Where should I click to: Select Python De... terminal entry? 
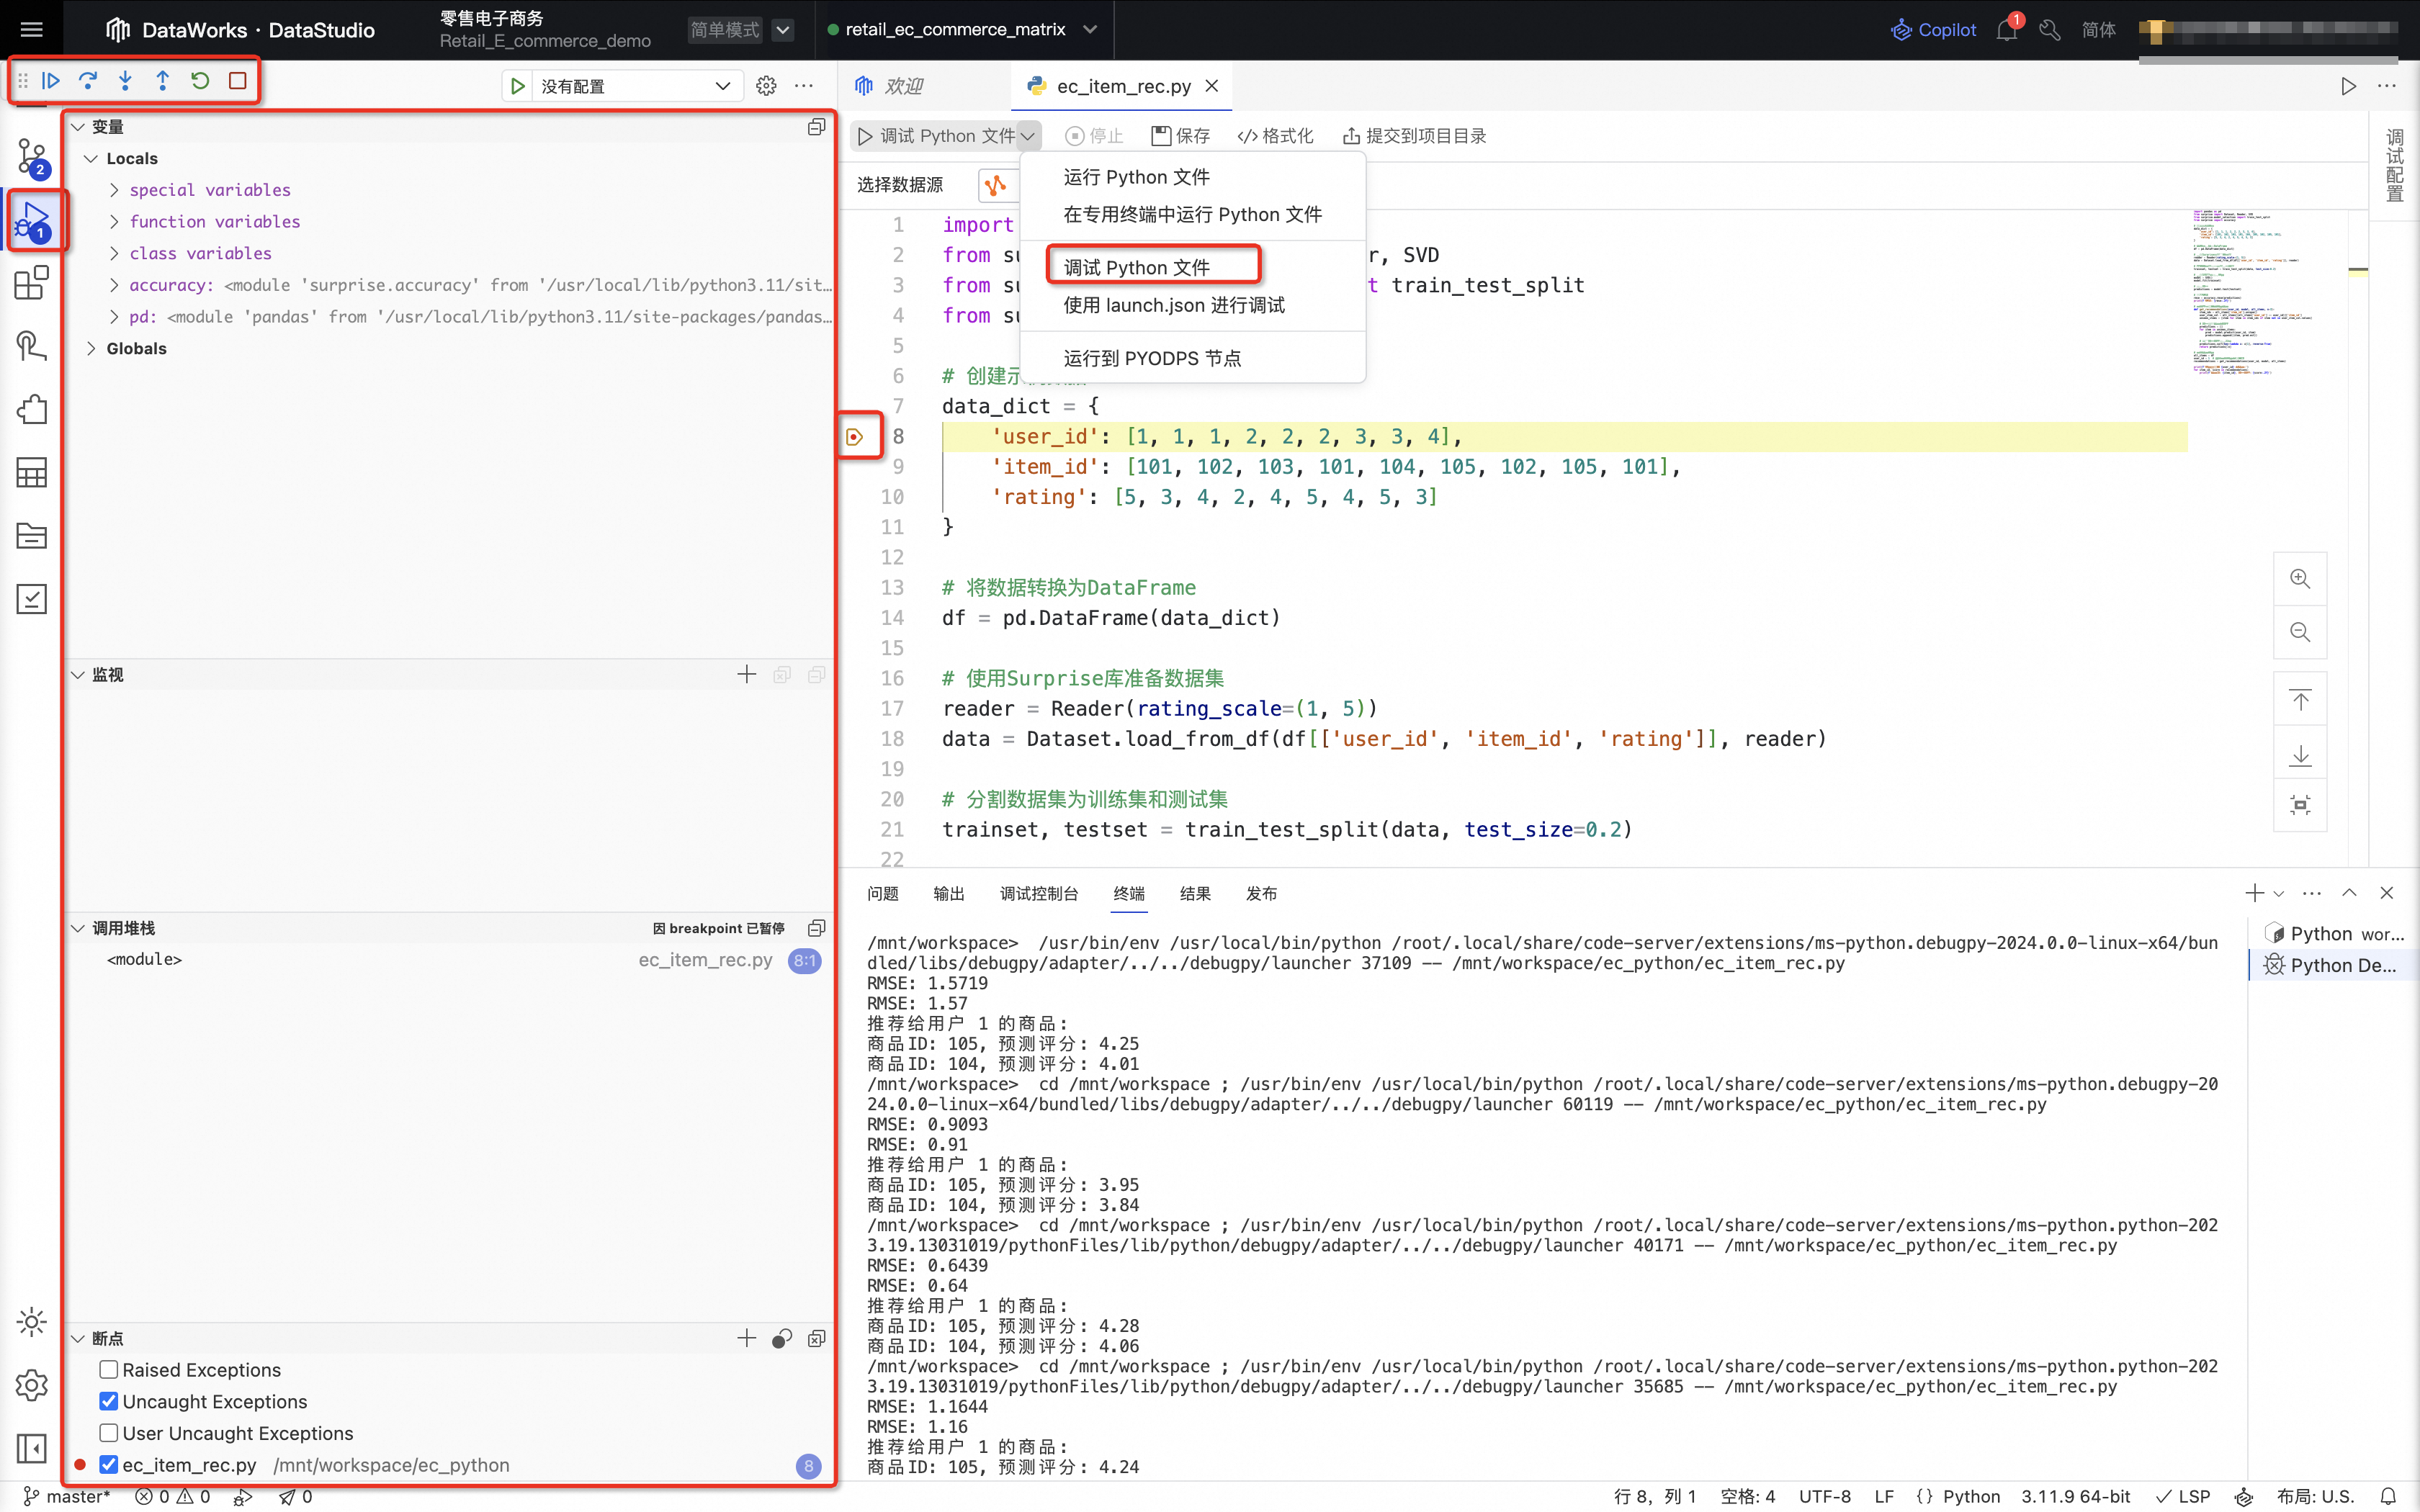click(x=2333, y=965)
